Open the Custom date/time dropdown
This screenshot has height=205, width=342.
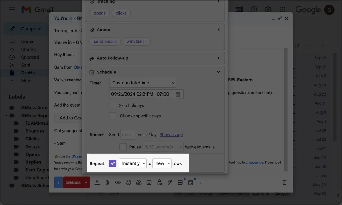(143, 83)
